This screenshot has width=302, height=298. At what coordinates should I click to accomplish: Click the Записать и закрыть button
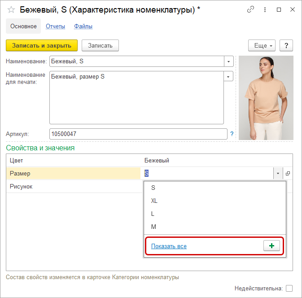click(42, 45)
